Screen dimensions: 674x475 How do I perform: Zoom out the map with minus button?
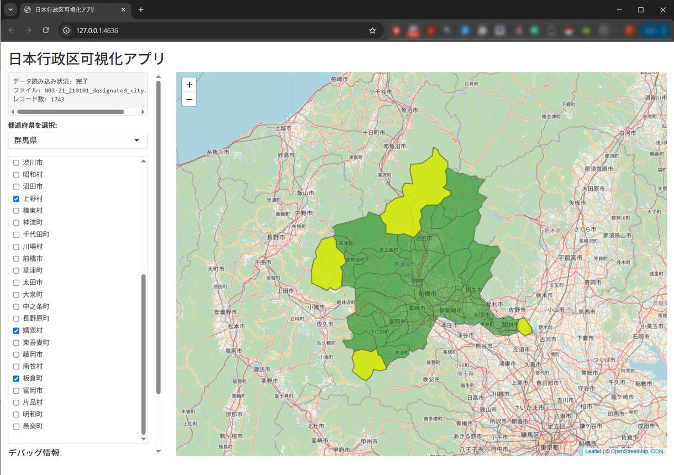[189, 99]
